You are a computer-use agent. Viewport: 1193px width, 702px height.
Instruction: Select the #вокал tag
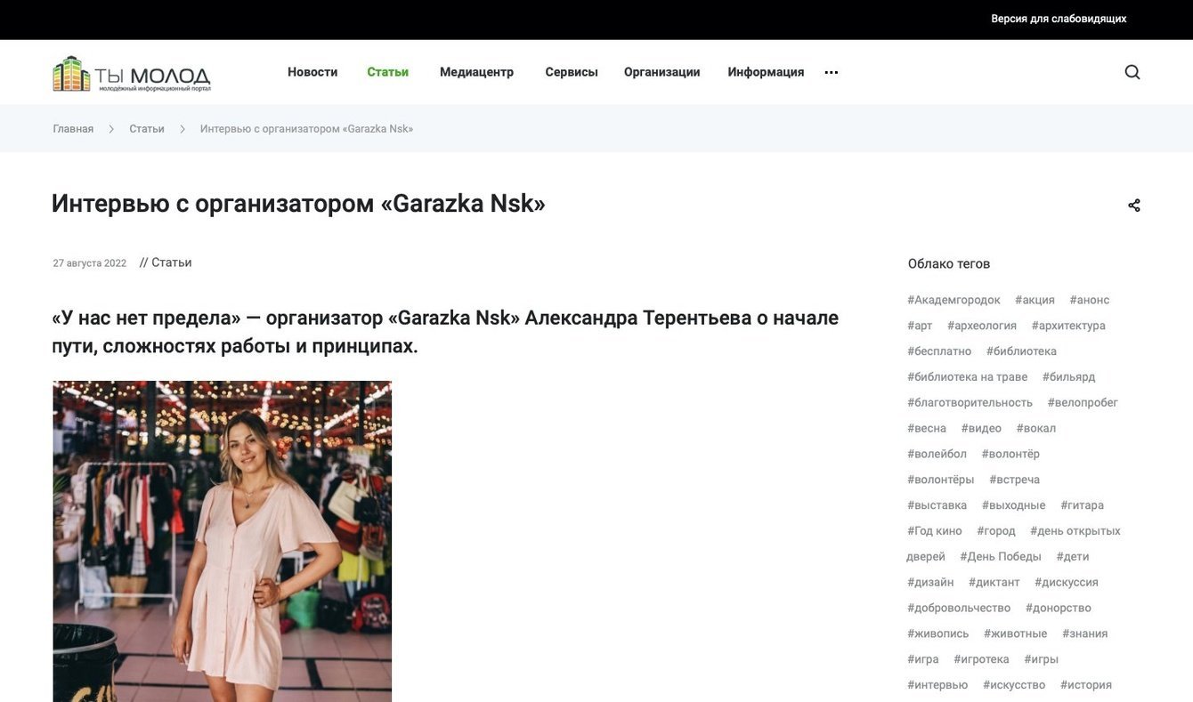[1036, 429]
